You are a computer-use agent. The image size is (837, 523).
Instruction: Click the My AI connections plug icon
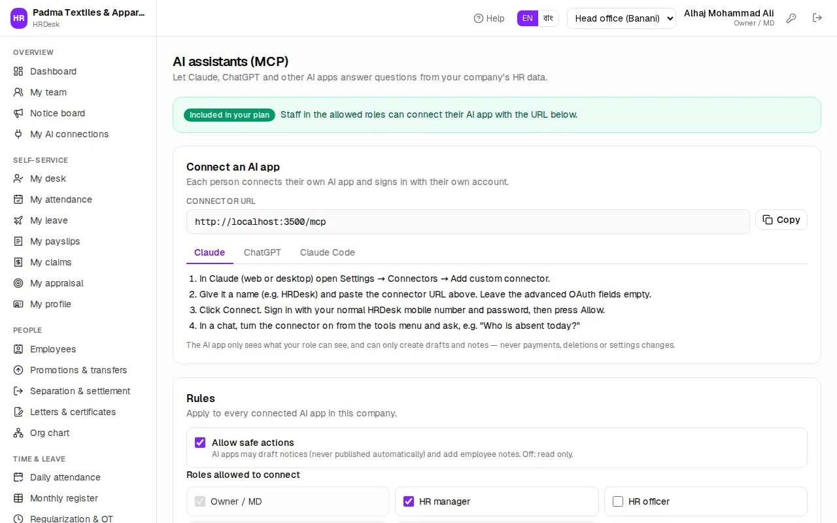(18, 134)
